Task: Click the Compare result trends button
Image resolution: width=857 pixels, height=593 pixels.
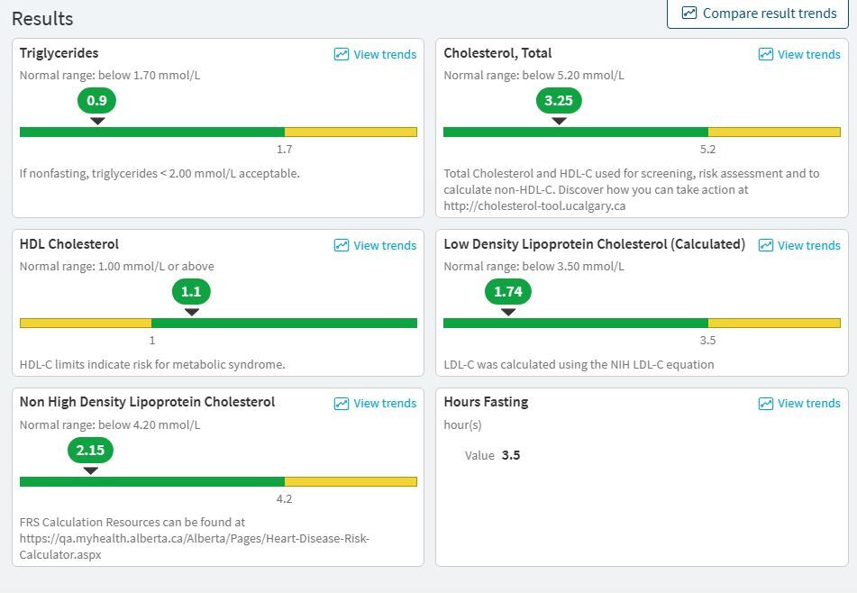Action: click(x=758, y=14)
